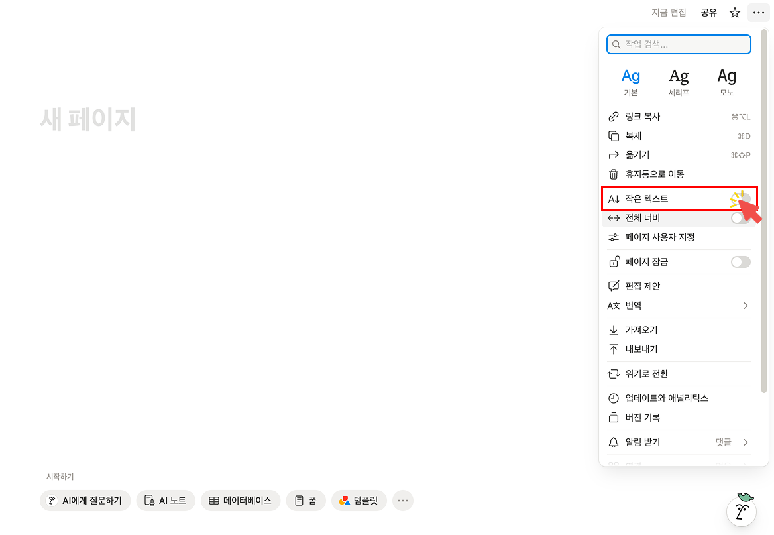Expand the 알림 받기 댓글 submenu
The height and width of the screenshot is (535, 774).
click(x=679, y=442)
